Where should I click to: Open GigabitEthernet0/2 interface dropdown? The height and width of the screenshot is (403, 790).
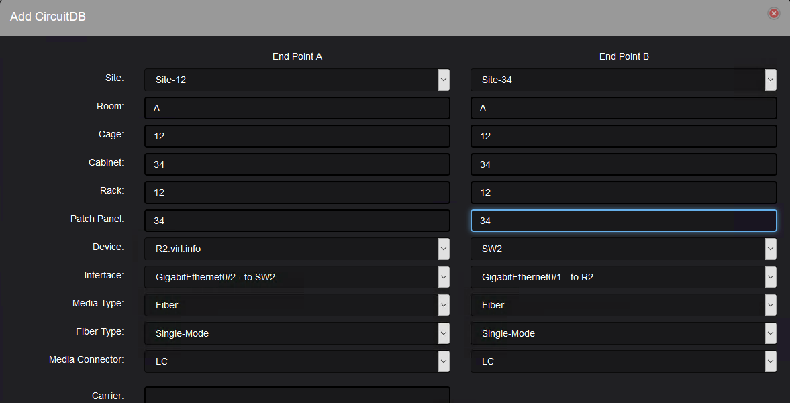coord(297,277)
